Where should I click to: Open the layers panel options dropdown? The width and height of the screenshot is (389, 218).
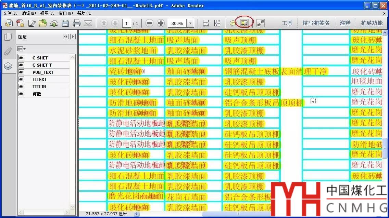click(x=22, y=49)
